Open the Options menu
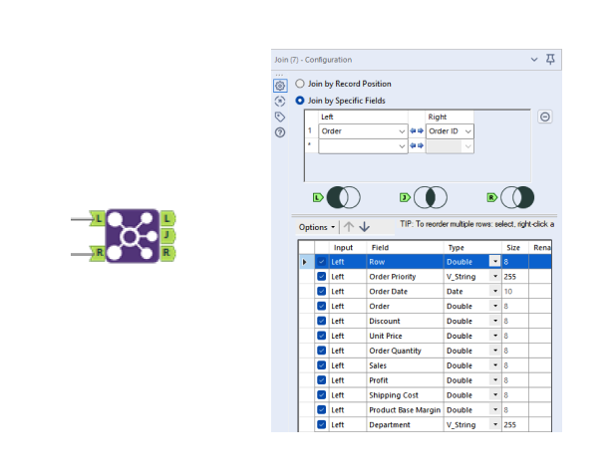This screenshot has width=614, height=476. click(317, 227)
